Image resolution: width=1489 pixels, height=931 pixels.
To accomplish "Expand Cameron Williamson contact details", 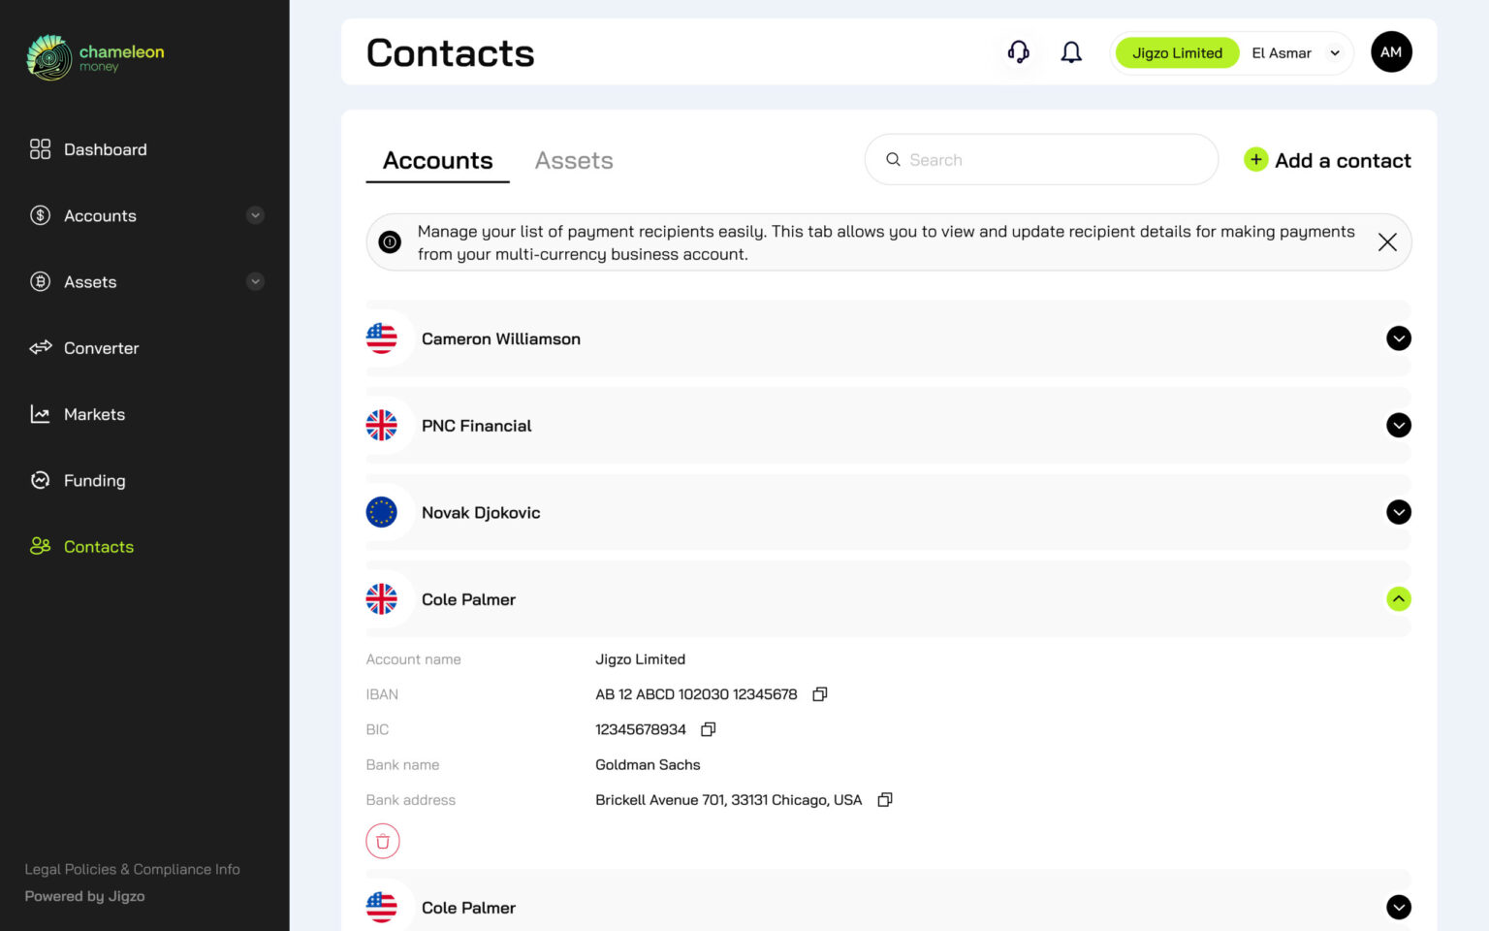I will pos(1398,338).
